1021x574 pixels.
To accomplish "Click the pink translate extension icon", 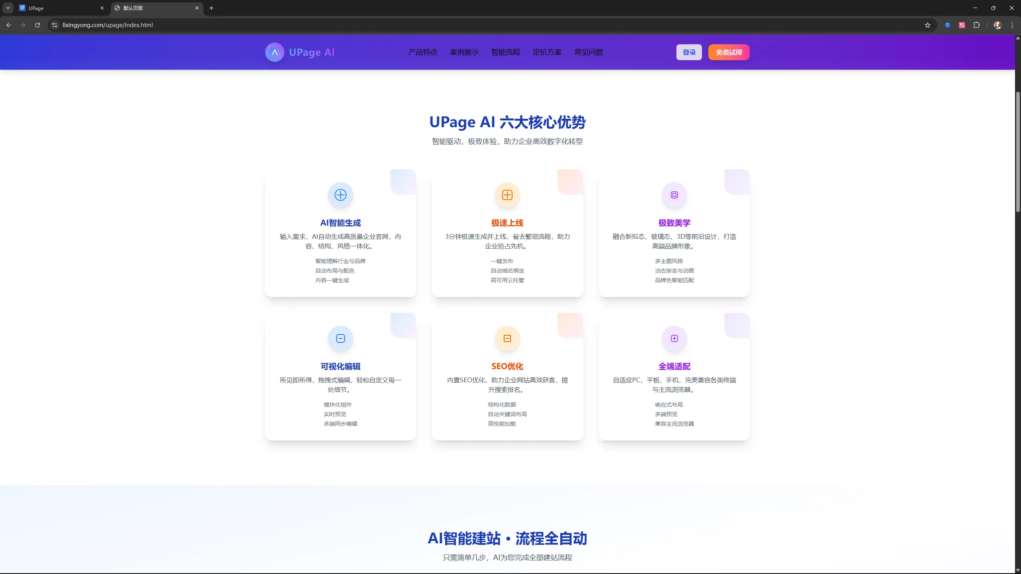I will pos(962,25).
